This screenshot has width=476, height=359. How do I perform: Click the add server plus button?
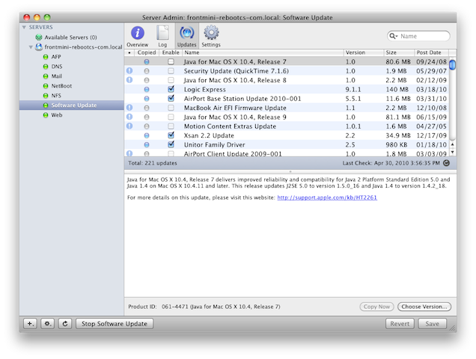[x=30, y=324]
